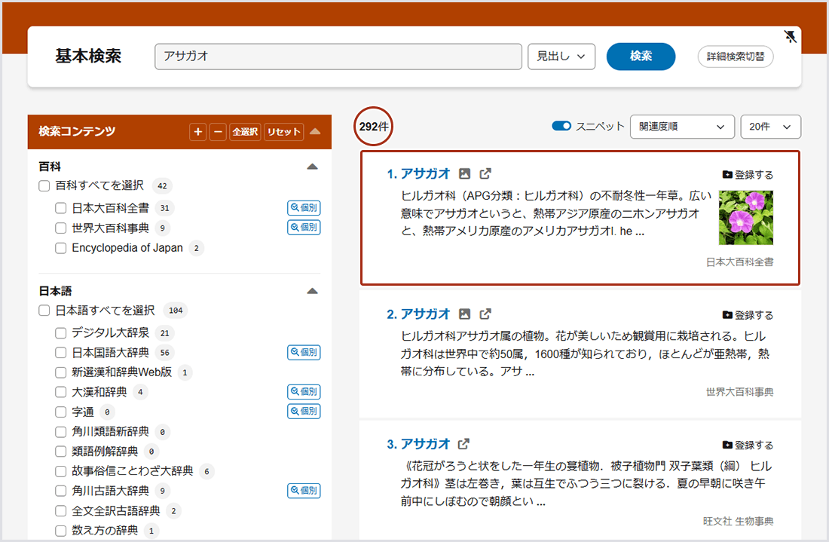Click the morning glory flower thumbnail
Screen dimensions: 829x542
(x=745, y=218)
